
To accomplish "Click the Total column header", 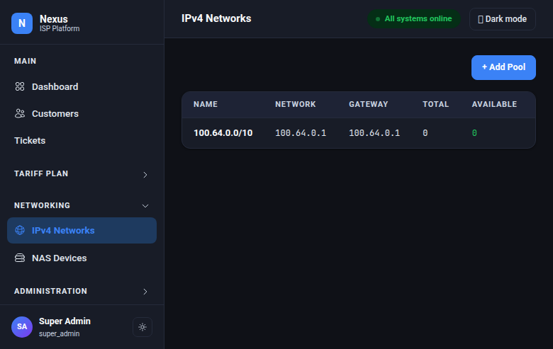I will tap(435, 104).
